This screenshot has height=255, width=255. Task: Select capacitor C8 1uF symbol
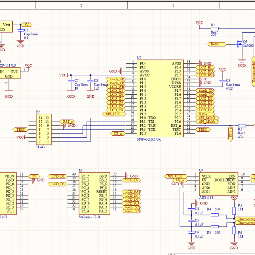point(90,81)
